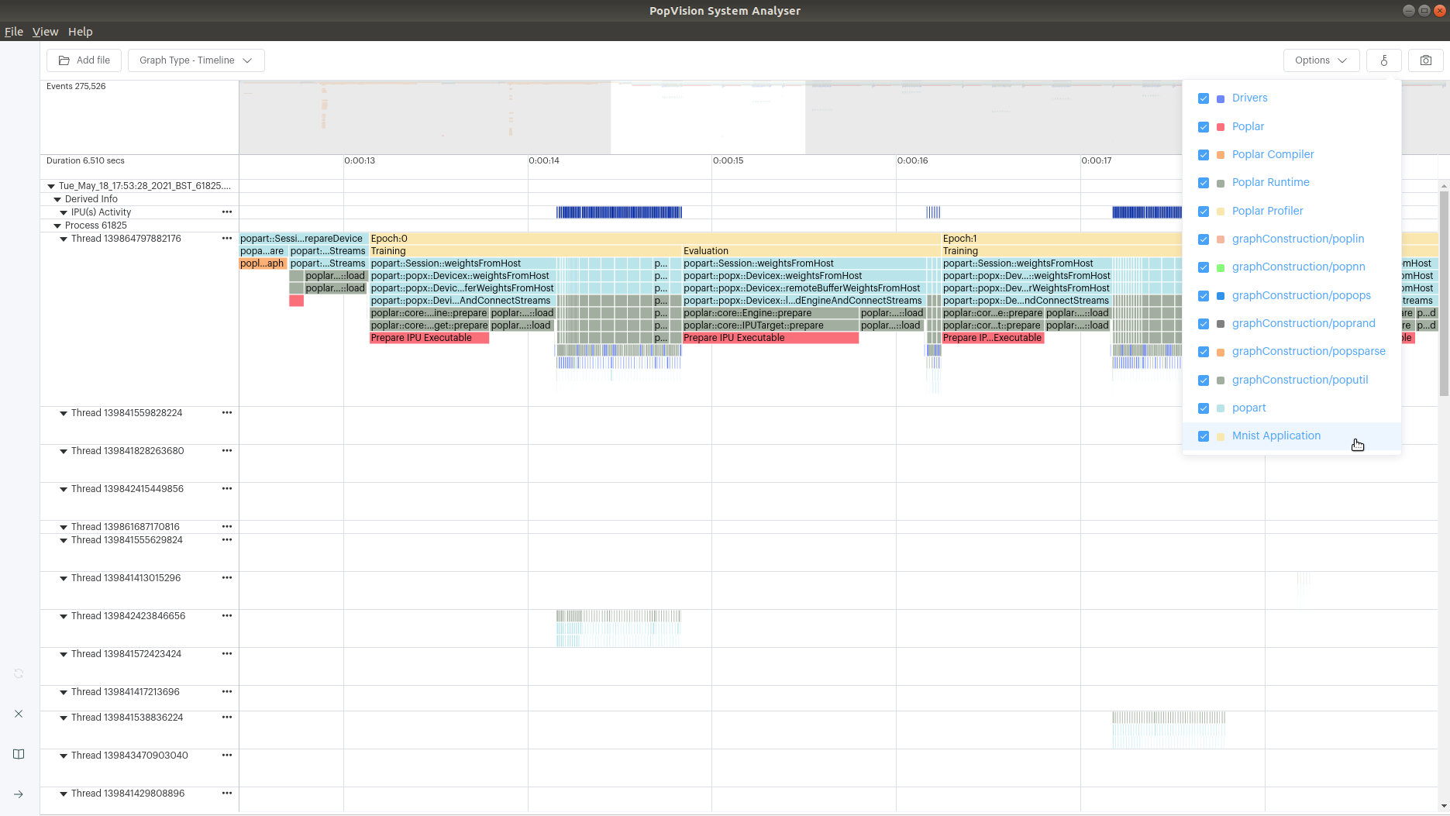Click the camera screenshot icon
1450x816 pixels.
click(x=1425, y=60)
